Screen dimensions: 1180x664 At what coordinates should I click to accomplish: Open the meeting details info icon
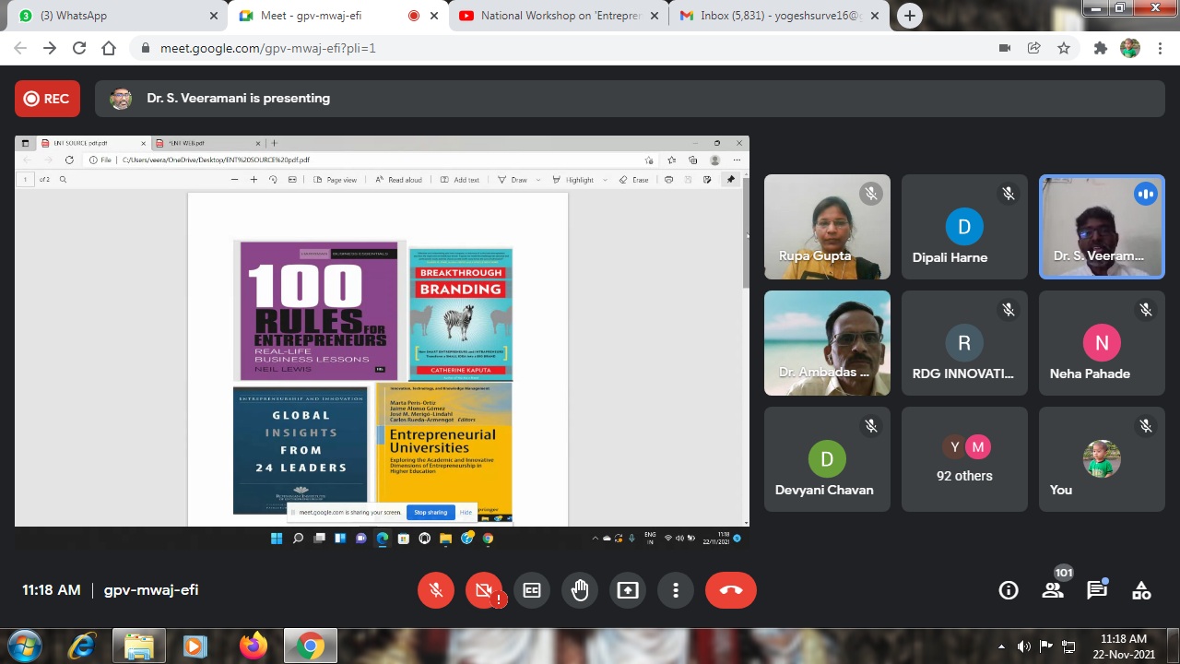click(x=1009, y=590)
